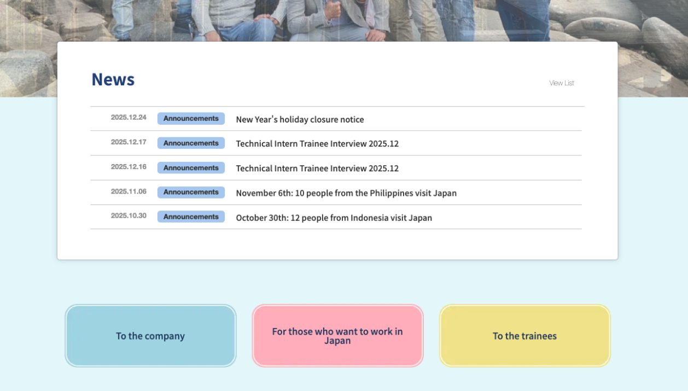Image resolution: width=688 pixels, height=391 pixels.
Task: Click Announcements tag on the 2025.12.17 row
Action: pyautogui.click(x=191, y=143)
